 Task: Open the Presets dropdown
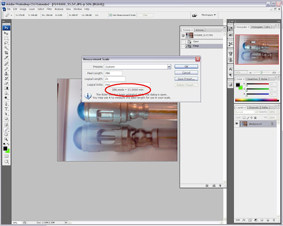click(x=169, y=67)
